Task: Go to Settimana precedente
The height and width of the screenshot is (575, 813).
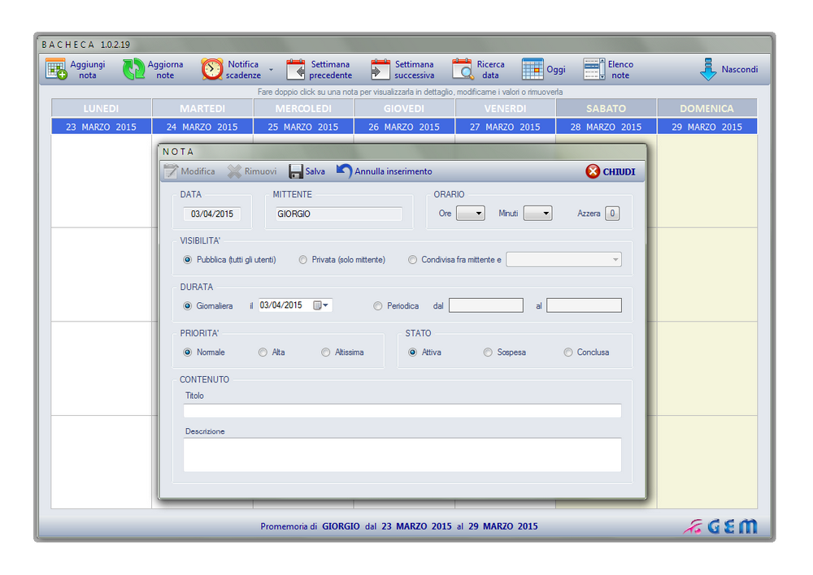Action: point(296,70)
